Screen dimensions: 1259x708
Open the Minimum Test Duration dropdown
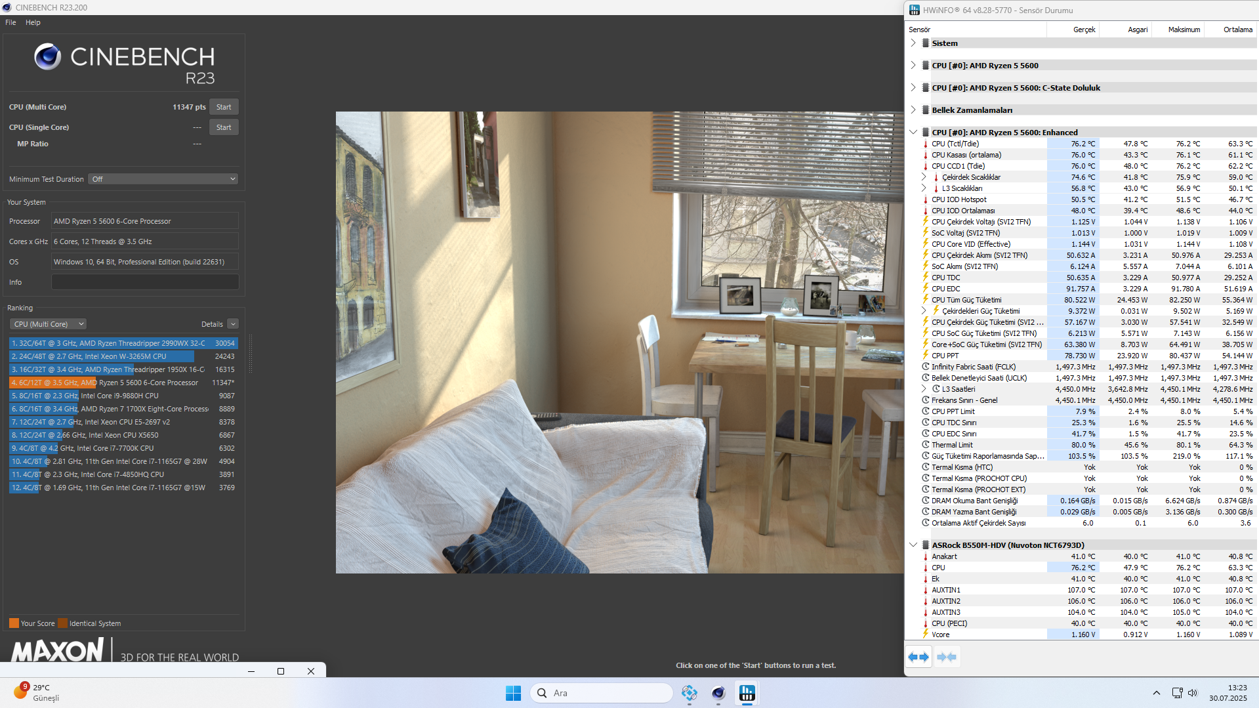163,179
